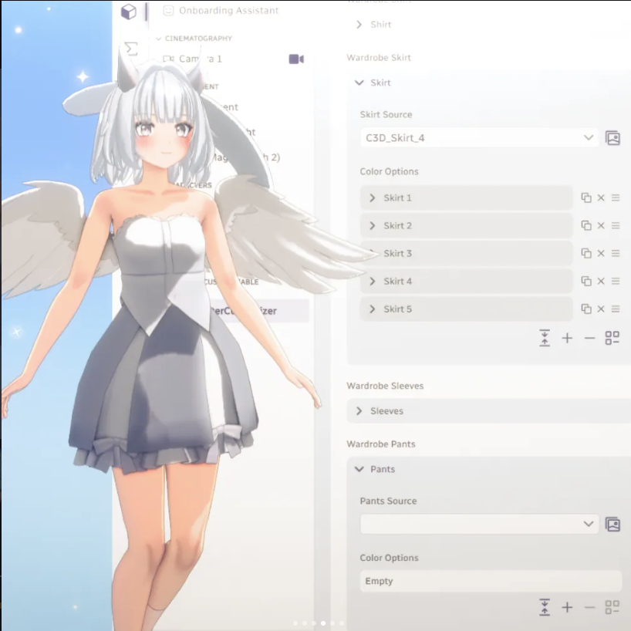Add a new skirt color option
Screen dimensions: 631x631
(567, 338)
